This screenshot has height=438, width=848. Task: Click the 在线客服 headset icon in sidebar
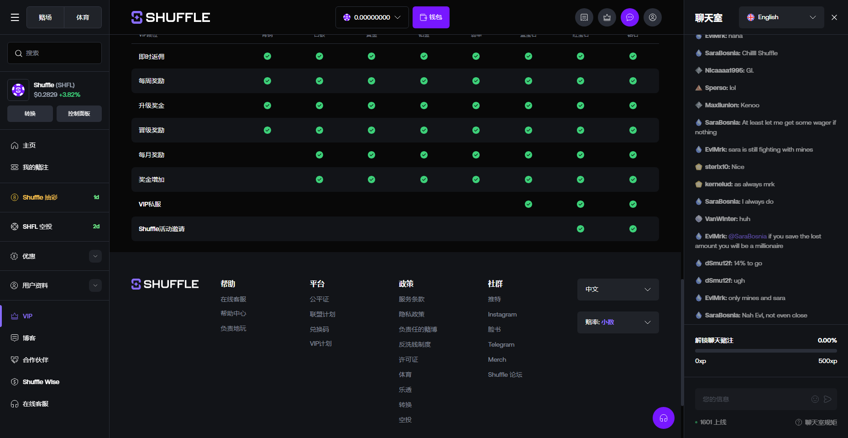coord(15,404)
